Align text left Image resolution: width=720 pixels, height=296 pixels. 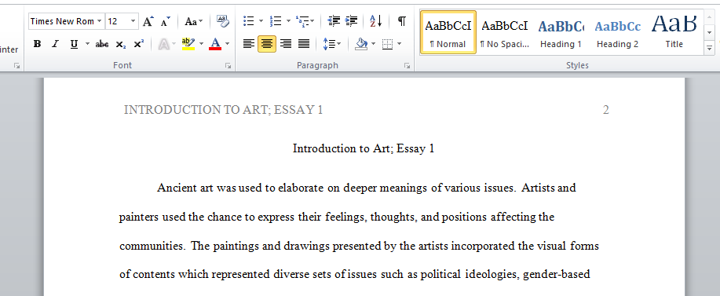[248, 44]
